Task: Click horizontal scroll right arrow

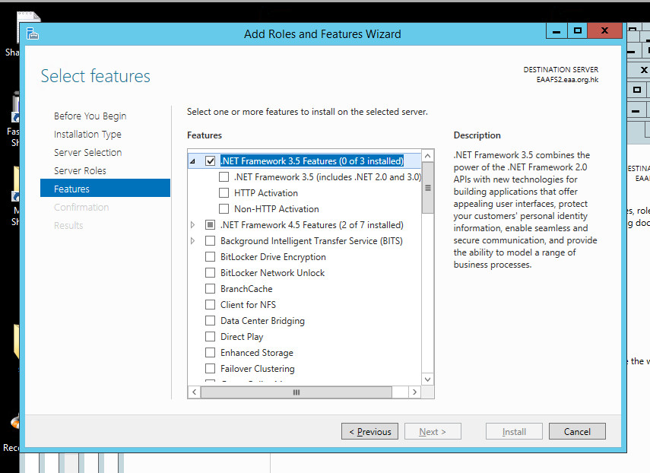Action: point(414,392)
